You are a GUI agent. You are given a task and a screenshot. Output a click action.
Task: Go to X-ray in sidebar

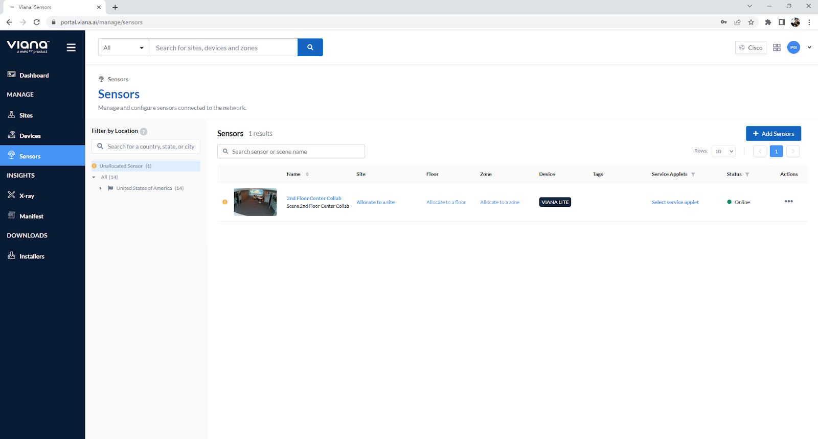27,196
